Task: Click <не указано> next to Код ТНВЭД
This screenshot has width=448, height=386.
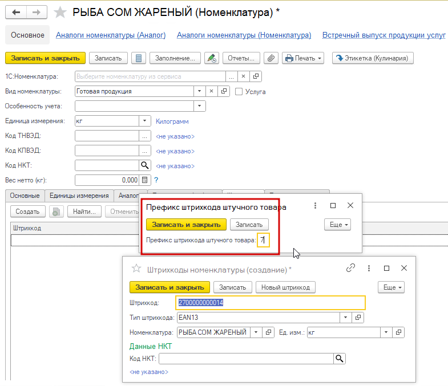Action: click(x=175, y=136)
